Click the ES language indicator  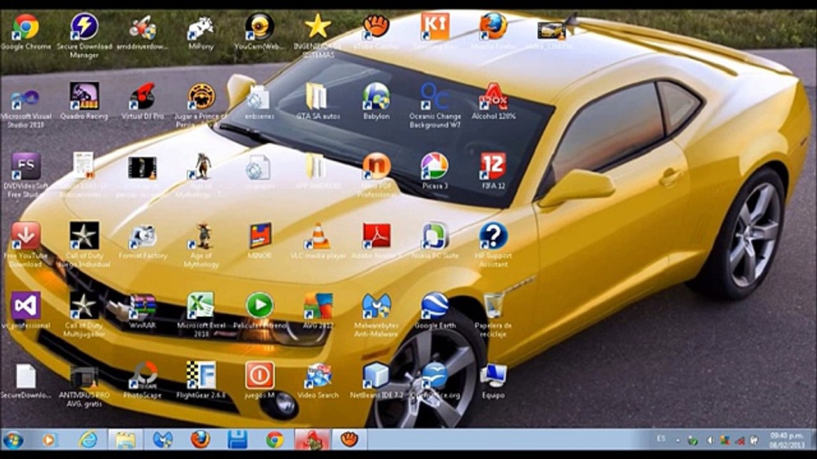click(x=661, y=439)
